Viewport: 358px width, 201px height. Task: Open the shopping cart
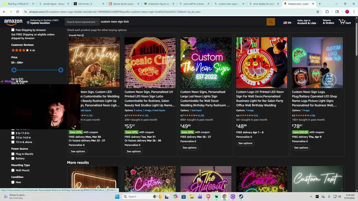pos(345,22)
